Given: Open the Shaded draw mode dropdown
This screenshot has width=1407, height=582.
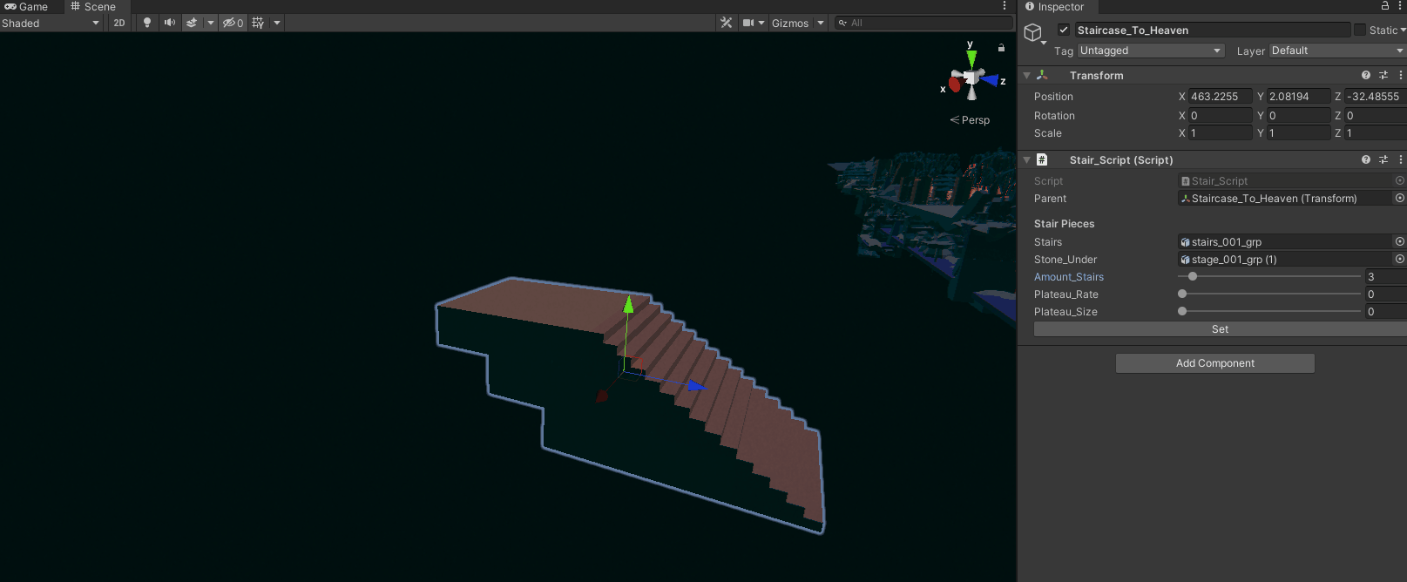Looking at the screenshot, I should click(51, 23).
